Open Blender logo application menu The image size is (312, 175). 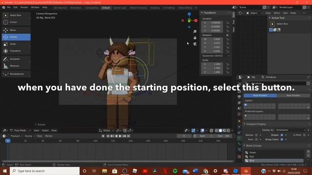click(x=3, y=7)
